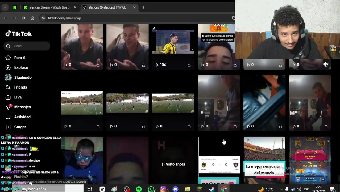
Task: Go forward in the browser
Action: click(14, 18)
